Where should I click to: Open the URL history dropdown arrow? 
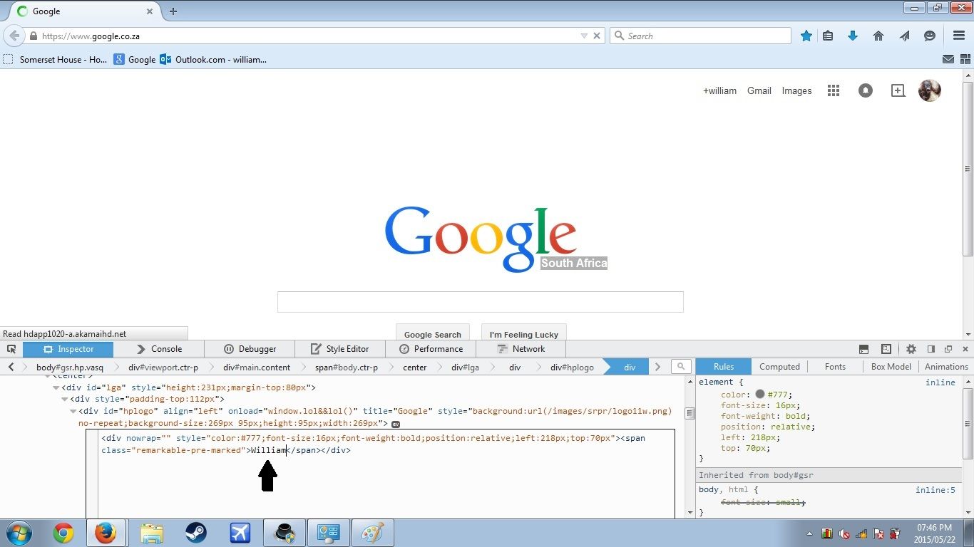[584, 36]
